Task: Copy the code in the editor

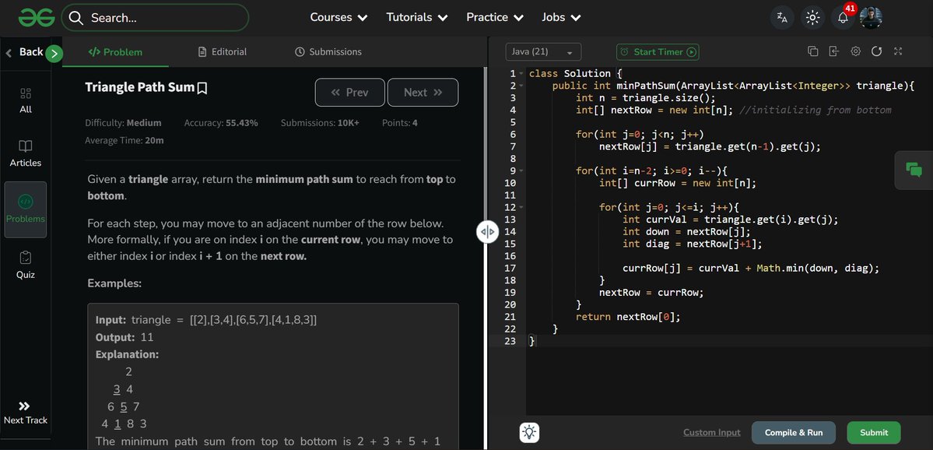Action: coord(812,50)
